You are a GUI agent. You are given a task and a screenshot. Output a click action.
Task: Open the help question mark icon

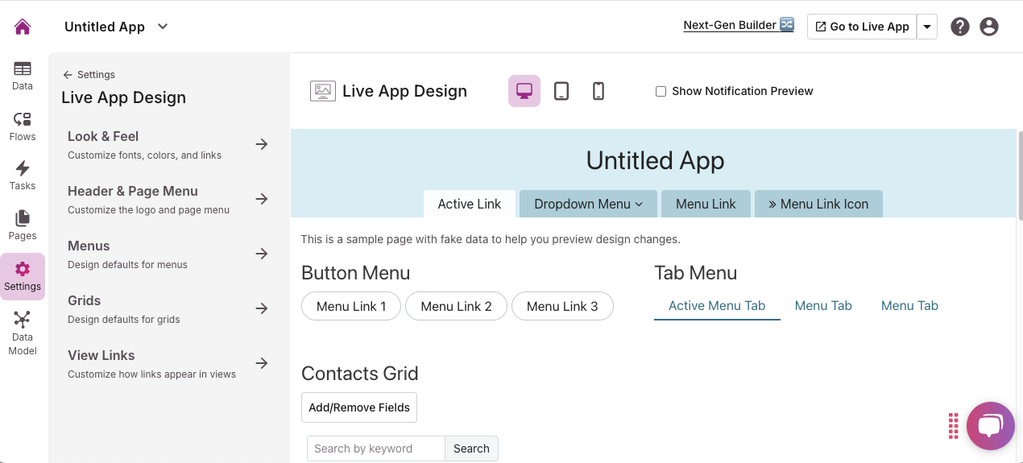959,27
